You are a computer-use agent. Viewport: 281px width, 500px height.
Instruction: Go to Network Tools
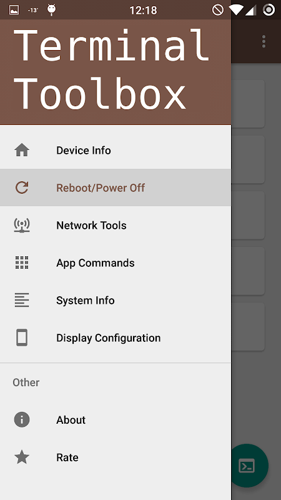click(x=116, y=225)
